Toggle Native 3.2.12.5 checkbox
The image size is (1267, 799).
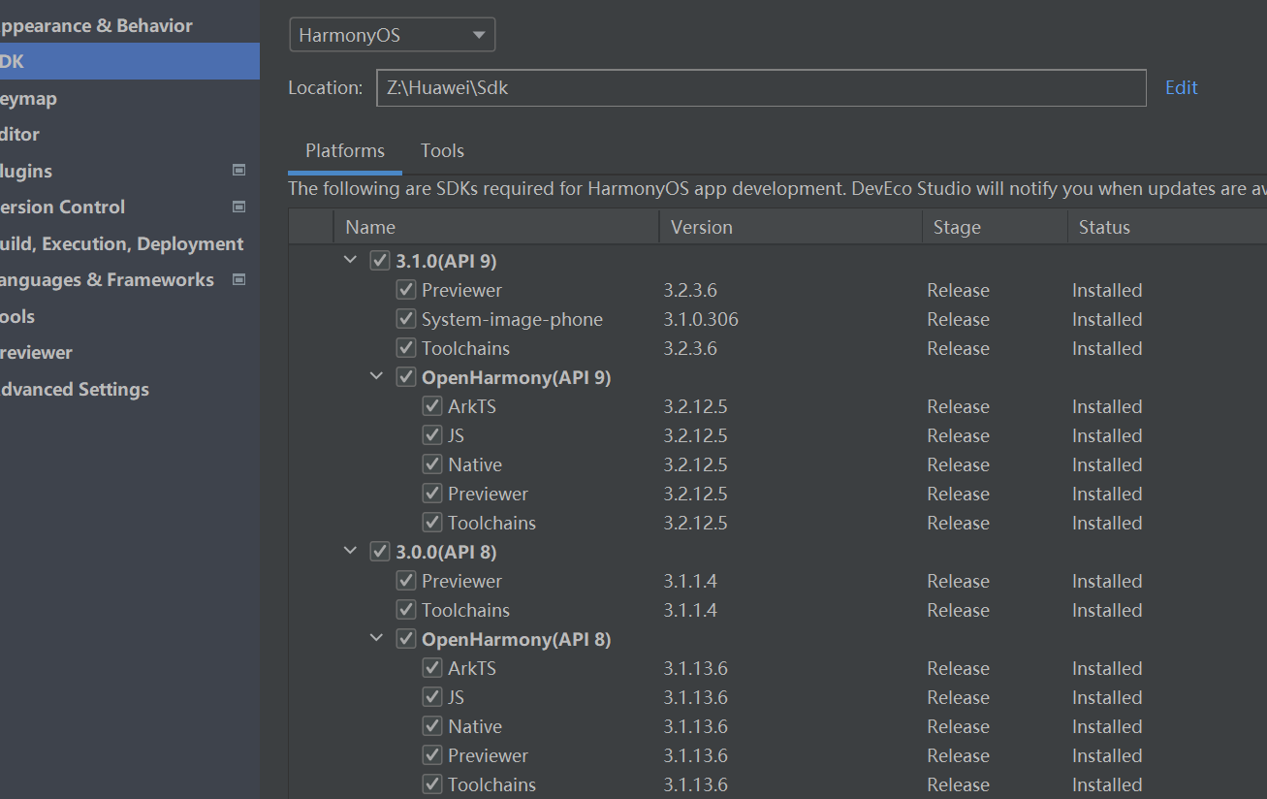point(432,464)
